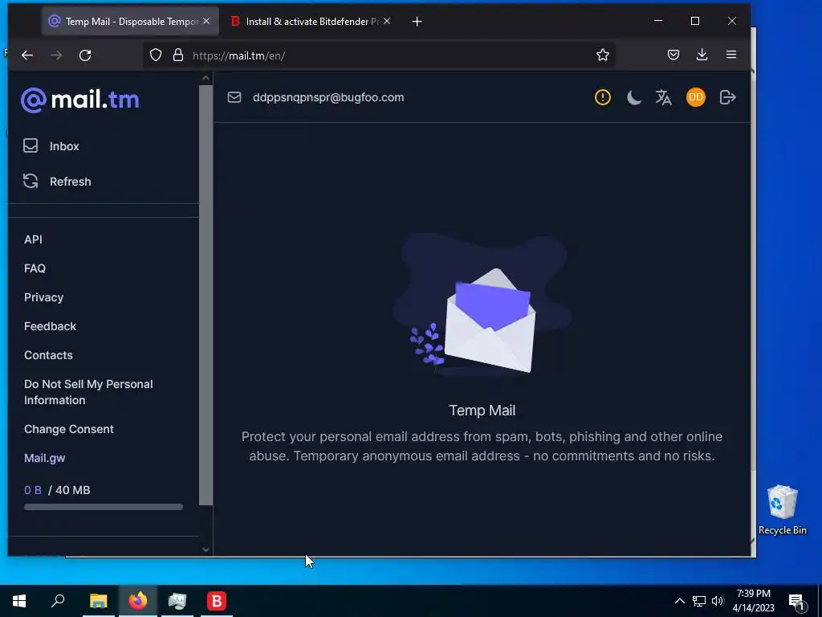Image resolution: width=822 pixels, height=617 pixels.
Task: Switch to the Install & activate Bitdefender tab
Action: [x=312, y=21]
